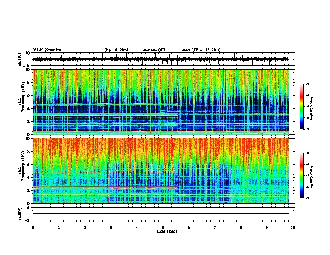
Task: Click the '-3' label on ch.1 color bar
Action: (x=307, y=84)
